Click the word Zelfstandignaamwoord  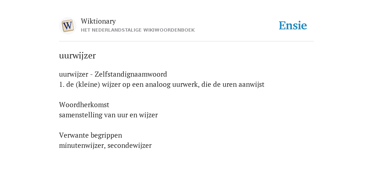(131, 74)
